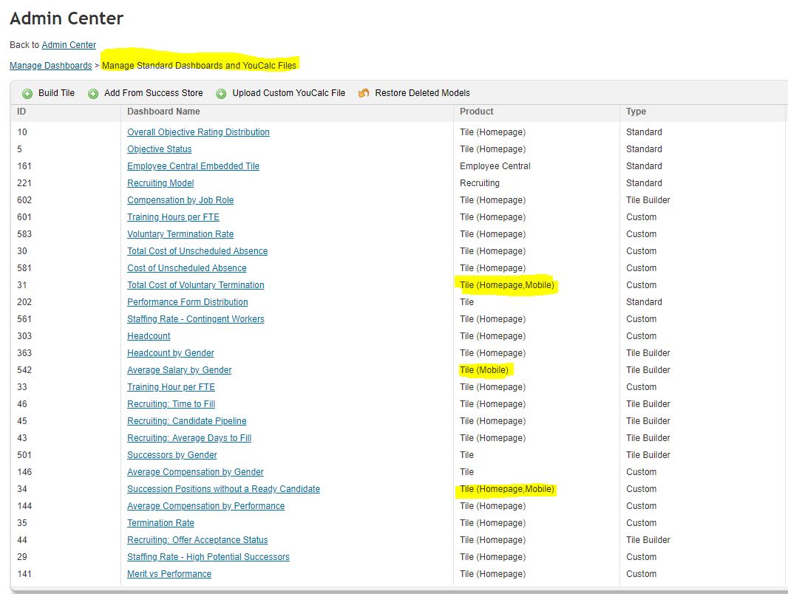This screenshot has height=594, width=788.
Task: Select Upload Custom YouCalc File
Action: coord(288,93)
